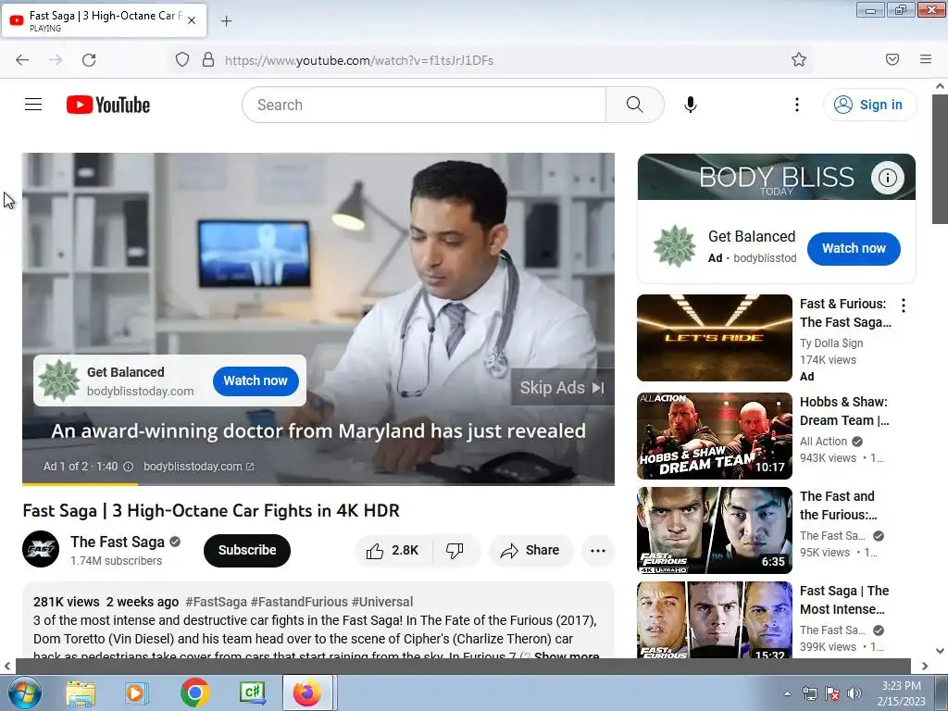Open the #FastSaga hashtag link
948x711 pixels.
(216, 602)
